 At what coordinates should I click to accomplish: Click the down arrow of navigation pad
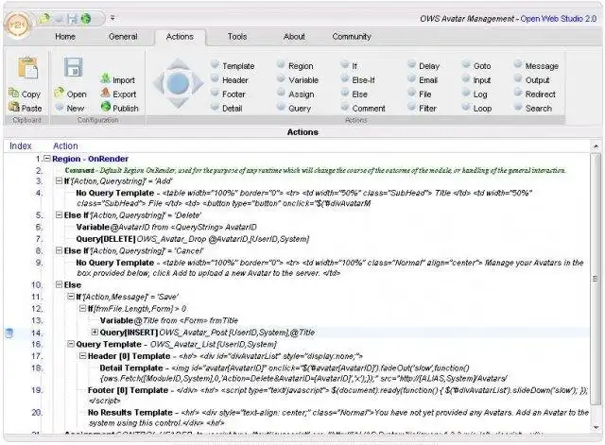pyautogui.click(x=178, y=102)
